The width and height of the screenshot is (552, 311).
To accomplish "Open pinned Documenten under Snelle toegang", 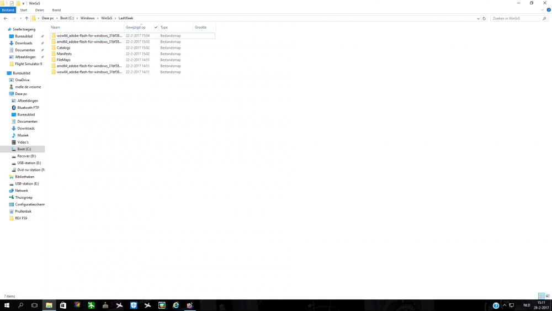I will click(25, 50).
